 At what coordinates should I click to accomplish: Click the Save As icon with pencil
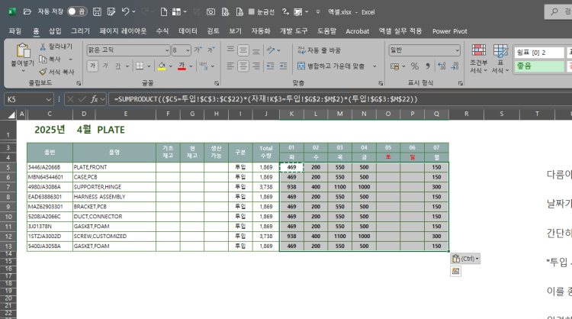pos(111,11)
